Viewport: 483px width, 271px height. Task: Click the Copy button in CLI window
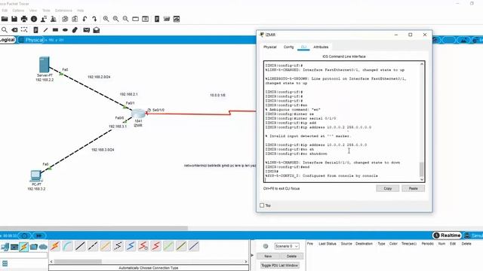click(x=387, y=188)
